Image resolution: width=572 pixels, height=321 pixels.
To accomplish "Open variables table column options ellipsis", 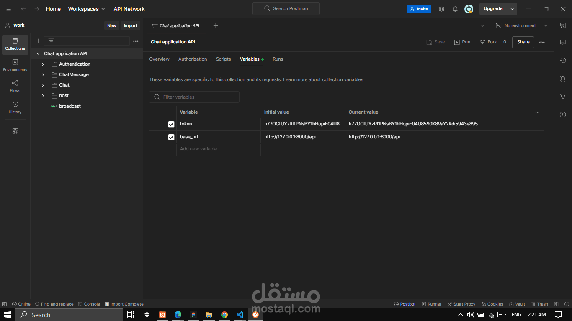I will pyautogui.click(x=537, y=112).
